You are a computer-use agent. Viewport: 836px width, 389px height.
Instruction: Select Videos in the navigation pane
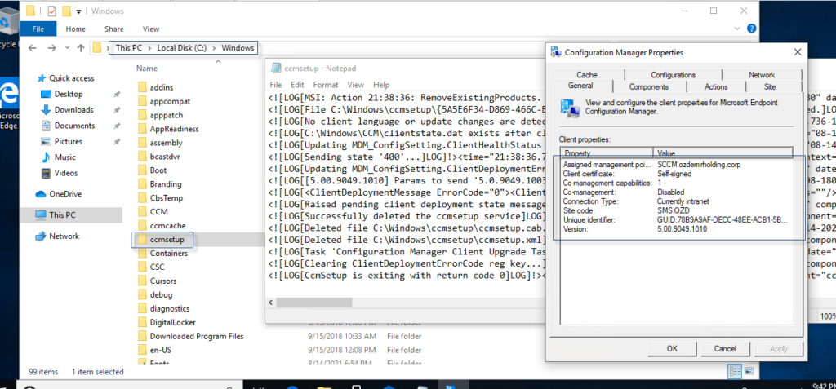click(x=65, y=173)
